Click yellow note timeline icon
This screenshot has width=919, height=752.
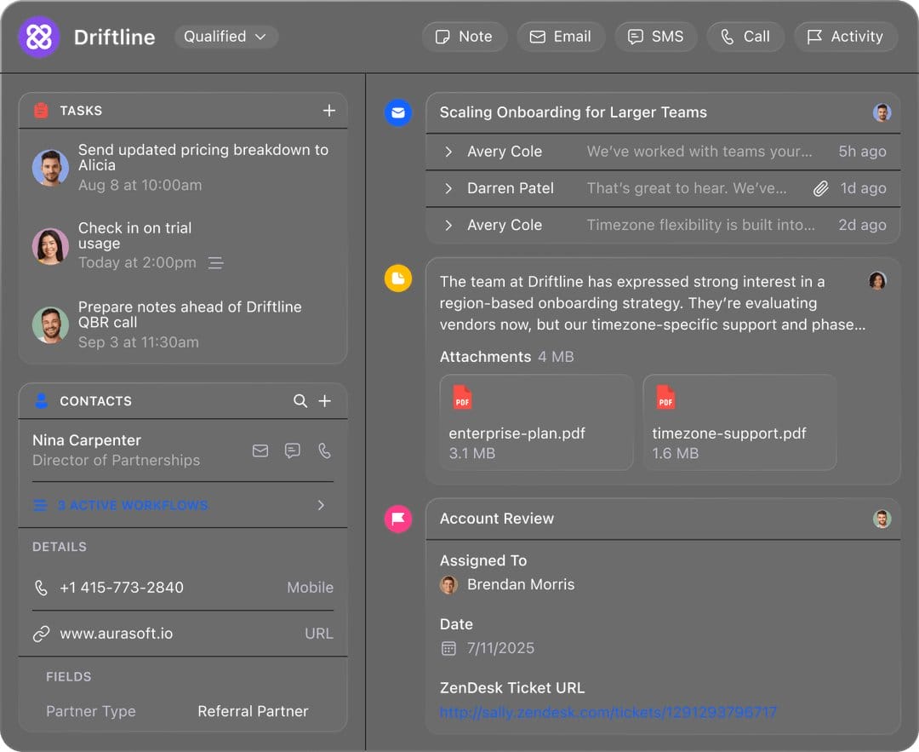coord(398,278)
